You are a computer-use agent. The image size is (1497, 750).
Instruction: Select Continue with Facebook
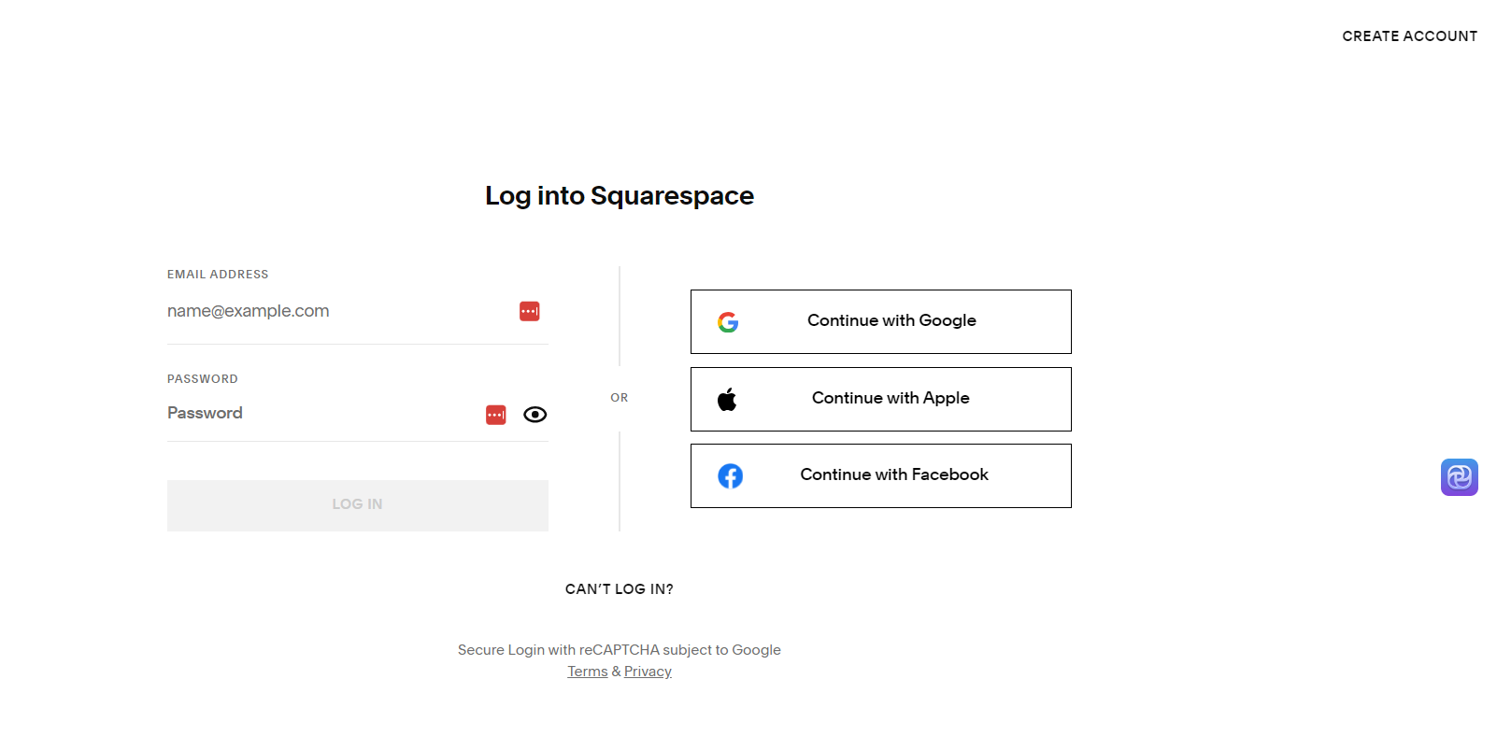(881, 475)
